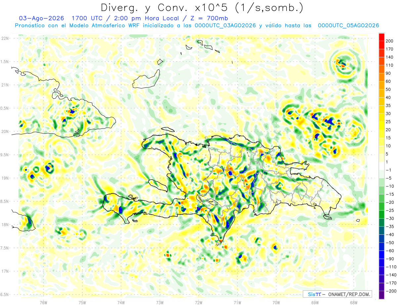
Task: Click the positive "170" colorbar value
Action: point(390,49)
